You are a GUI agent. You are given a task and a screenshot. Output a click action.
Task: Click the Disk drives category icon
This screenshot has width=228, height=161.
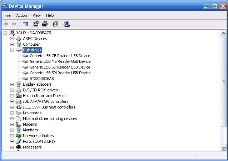19,50
